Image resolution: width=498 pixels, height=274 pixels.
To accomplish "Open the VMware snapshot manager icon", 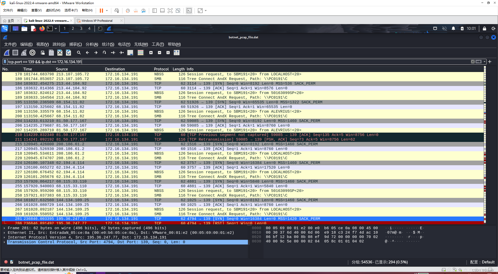I will (144, 11).
